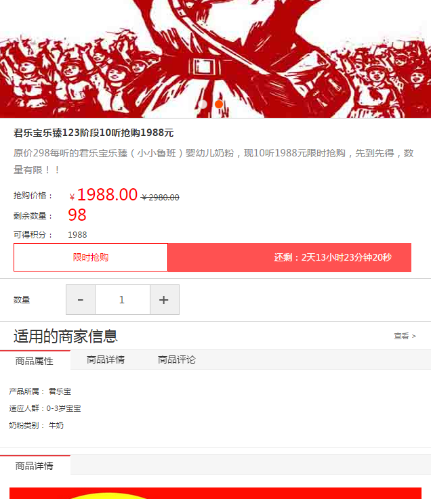Click the countdown timer 还剩 banner
The width and height of the screenshot is (431, 499).
coord(289,257)
